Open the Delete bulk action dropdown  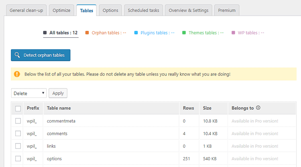(x=29, y=93)
